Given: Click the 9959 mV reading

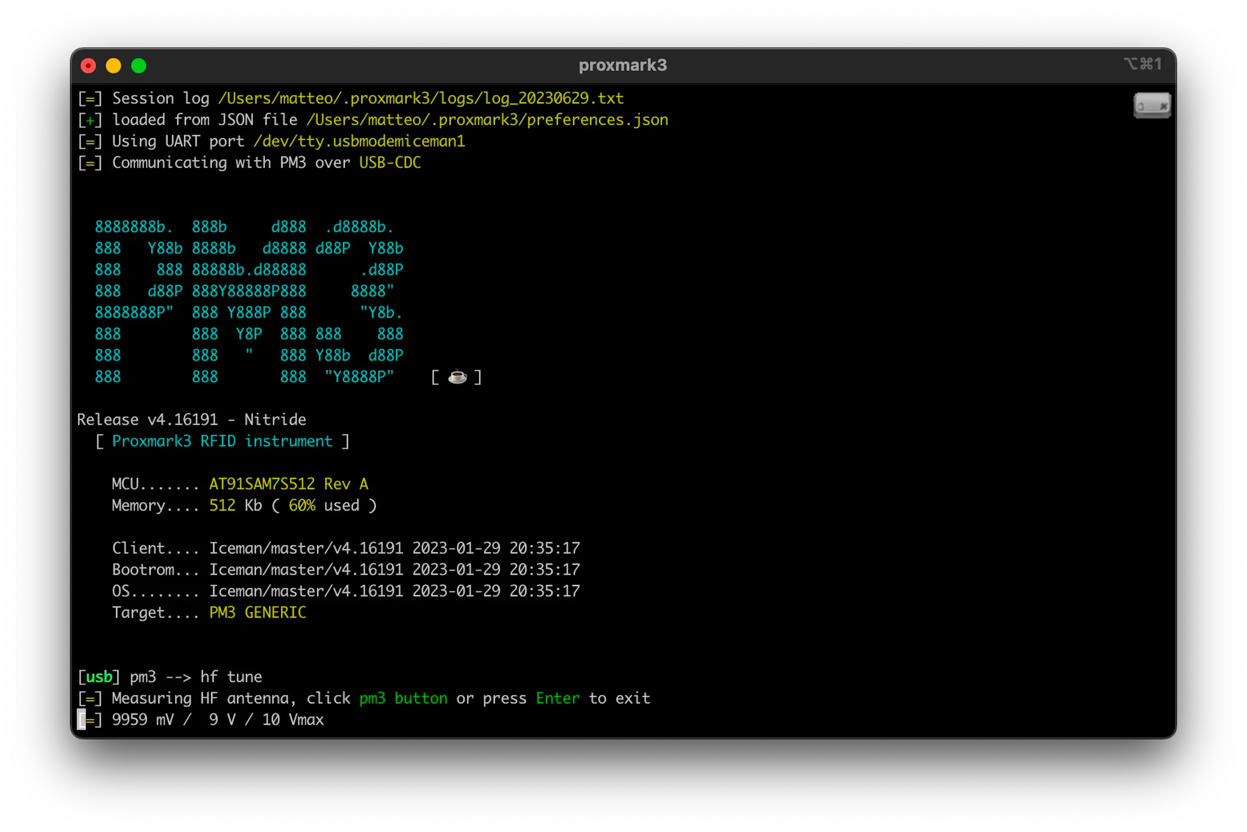Looking at the screenshot, I should pos(143,719).
